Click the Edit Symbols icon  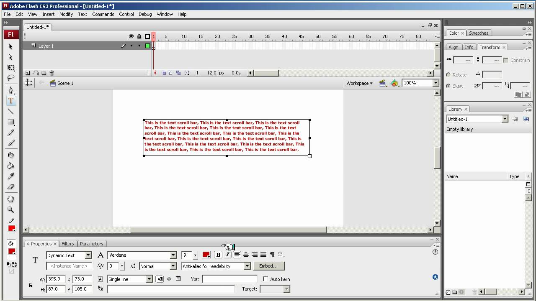coord(394,83)
